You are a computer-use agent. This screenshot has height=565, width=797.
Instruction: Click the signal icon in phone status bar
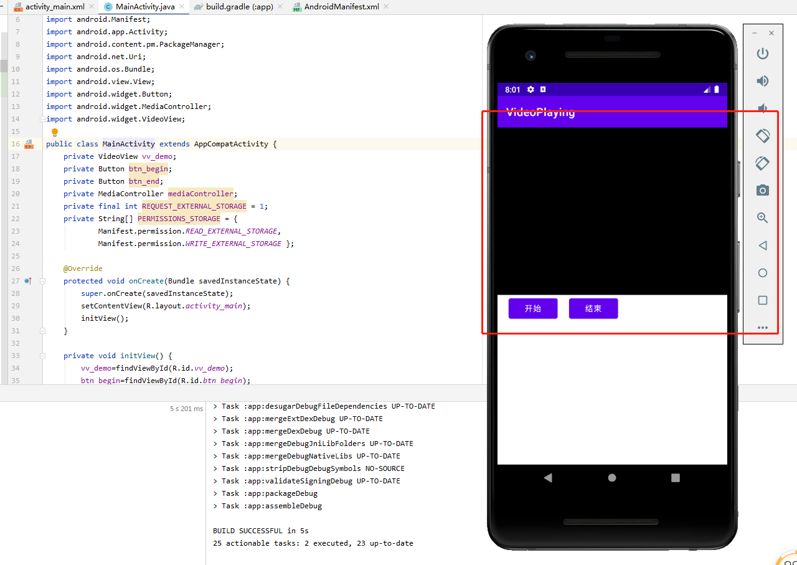click(707, 90)
